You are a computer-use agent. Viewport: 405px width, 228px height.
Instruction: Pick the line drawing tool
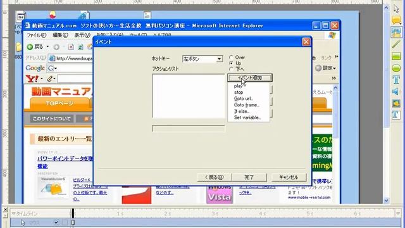pyautogui.click(x=396, y=44)
